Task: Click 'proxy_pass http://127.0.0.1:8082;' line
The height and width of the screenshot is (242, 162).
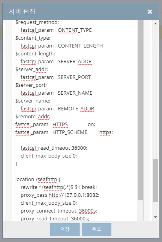Action: [x=60, y=195]
